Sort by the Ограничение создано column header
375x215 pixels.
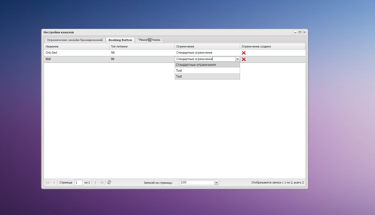pos(273,46)
